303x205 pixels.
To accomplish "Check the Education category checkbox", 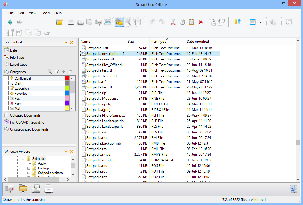I will pos(6,88).
